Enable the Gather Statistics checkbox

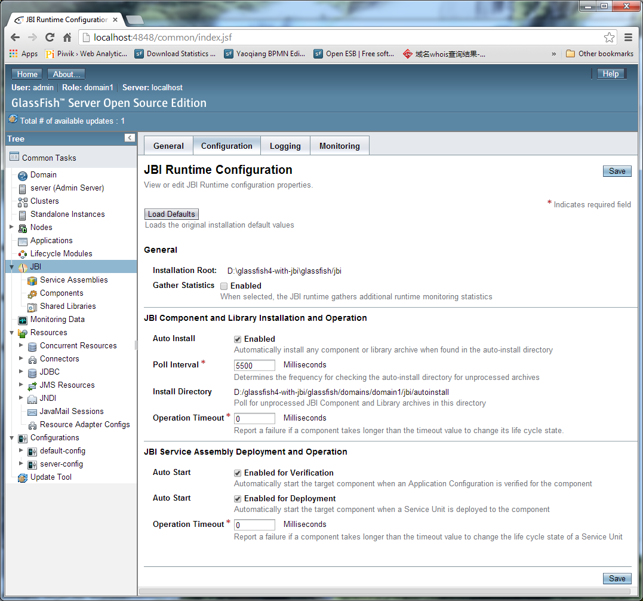coord(224,286)
